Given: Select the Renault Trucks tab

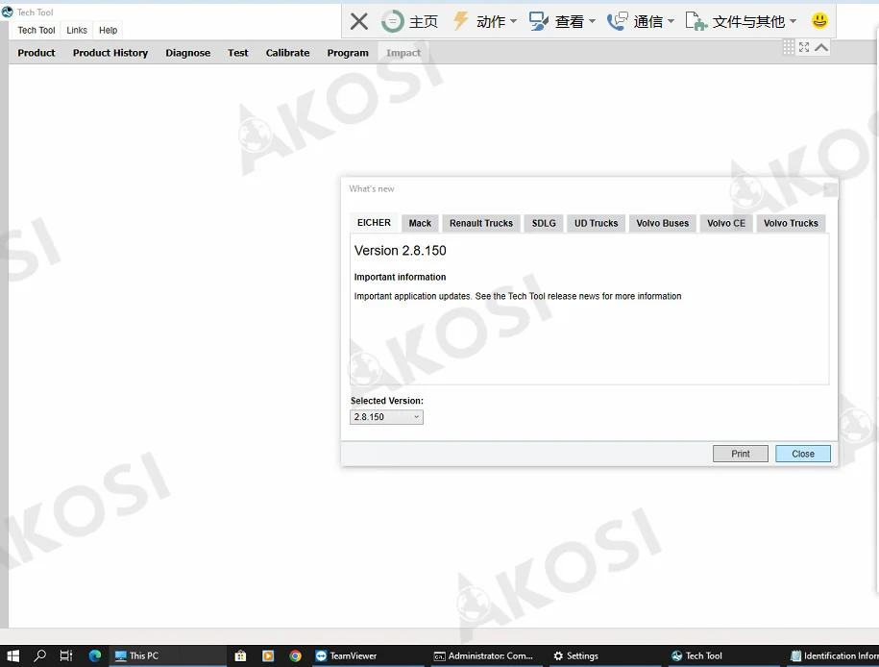Looking at the screenshot, I should [x=481, y=223].
